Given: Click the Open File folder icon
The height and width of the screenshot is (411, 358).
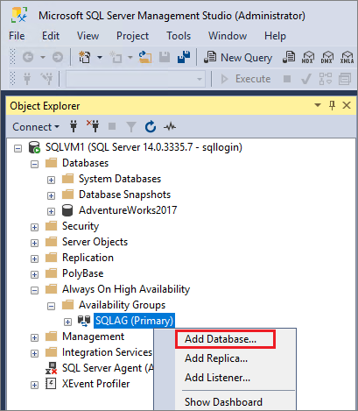Looking at the screenshot, I should click(x=145, y=57).
